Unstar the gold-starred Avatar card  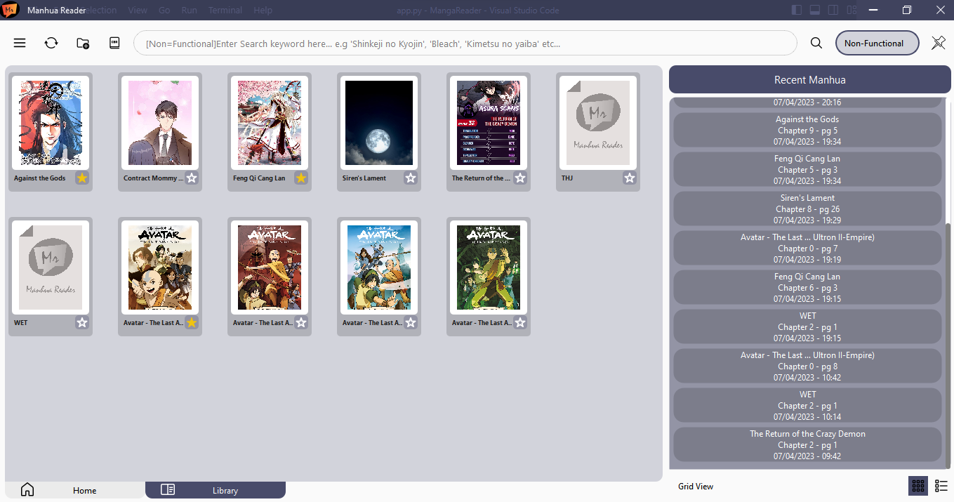pyautogui.click(x=192, y=323)
